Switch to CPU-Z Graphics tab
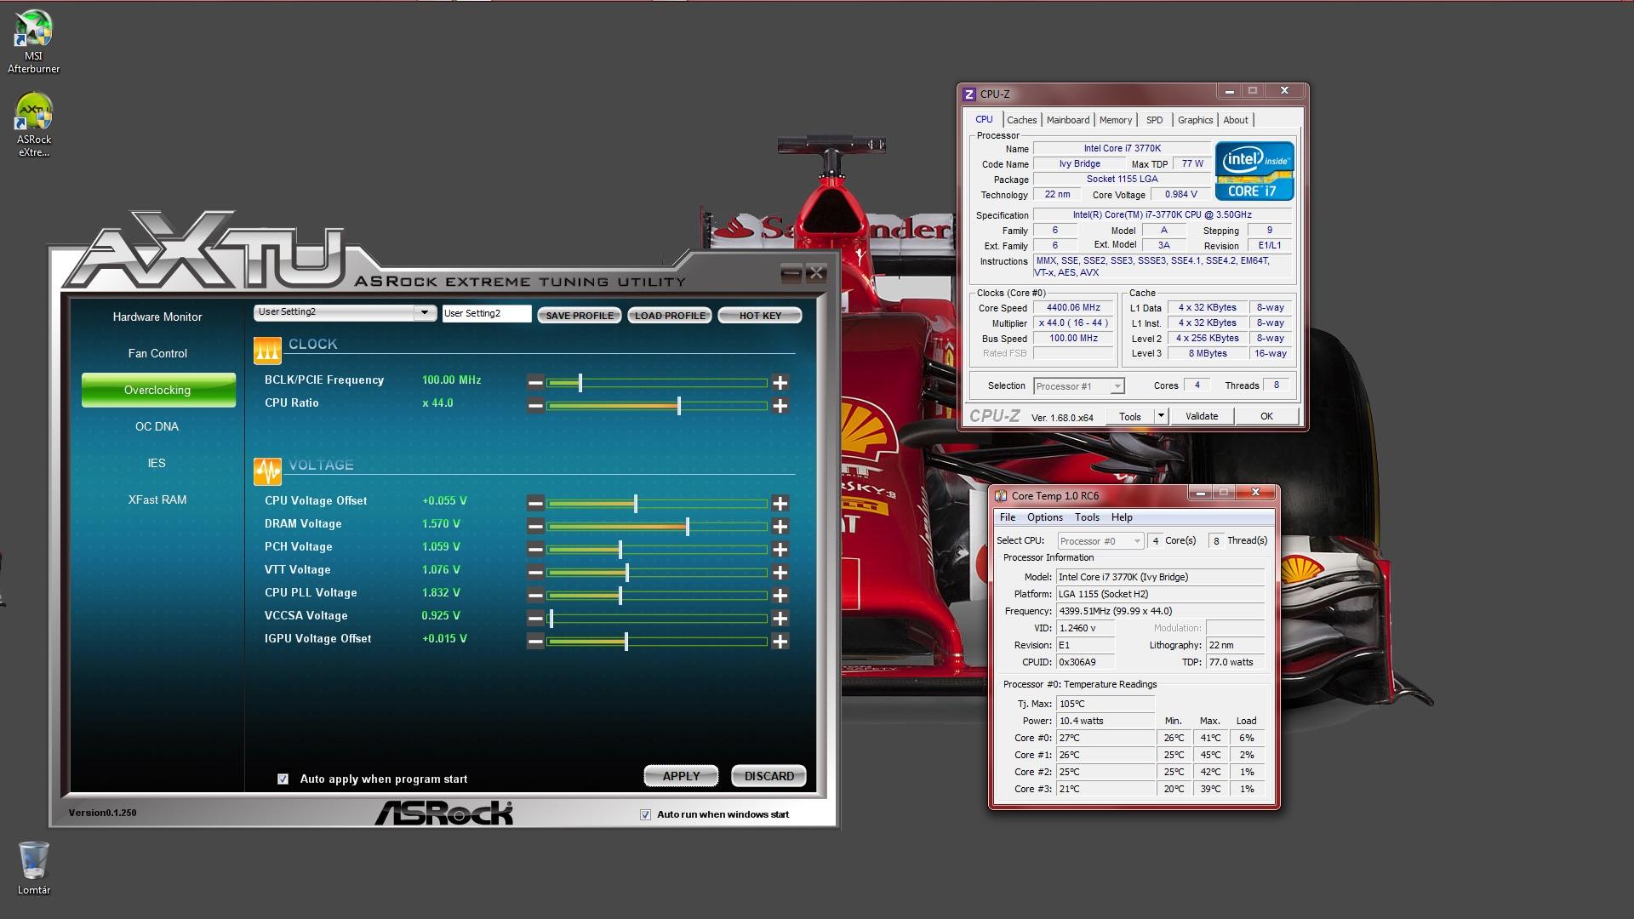 tap(1195, 120)
